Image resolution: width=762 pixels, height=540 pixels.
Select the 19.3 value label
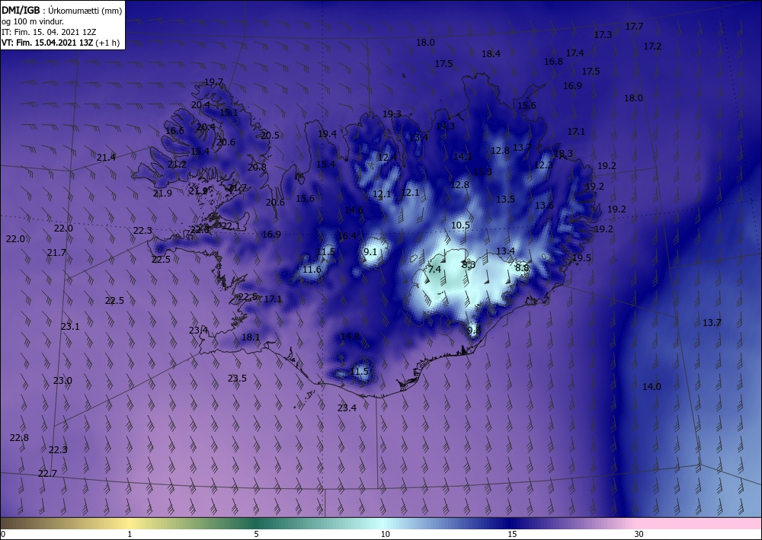[x=392, y=114]
